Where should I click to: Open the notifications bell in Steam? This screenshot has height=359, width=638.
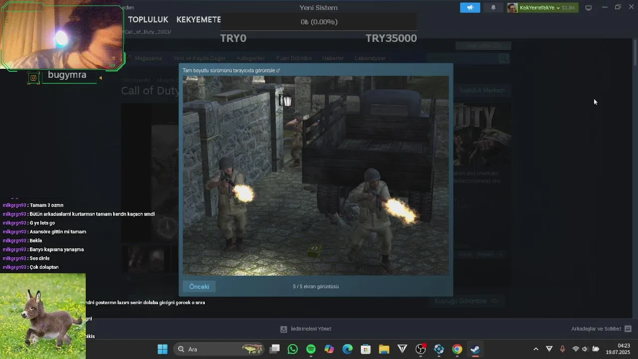pyautogui.click(x=493, y=7)
